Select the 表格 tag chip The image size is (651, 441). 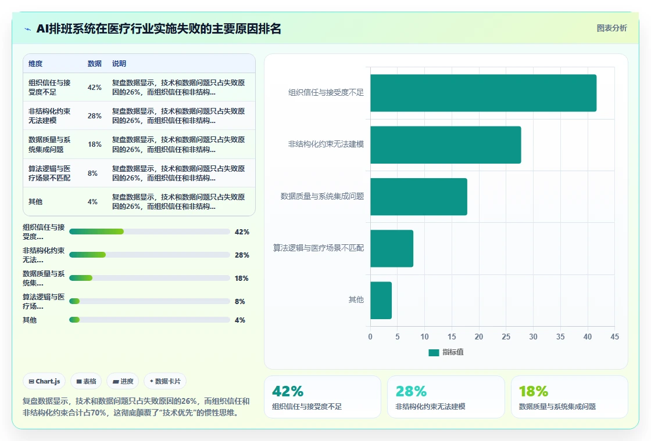point(86,381)
